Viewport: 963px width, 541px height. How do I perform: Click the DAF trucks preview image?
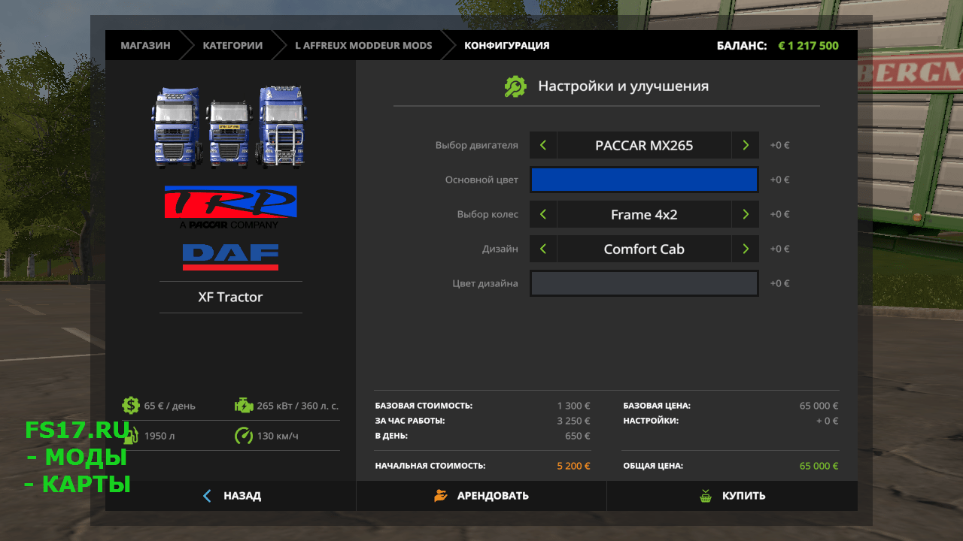click(230, 126)
